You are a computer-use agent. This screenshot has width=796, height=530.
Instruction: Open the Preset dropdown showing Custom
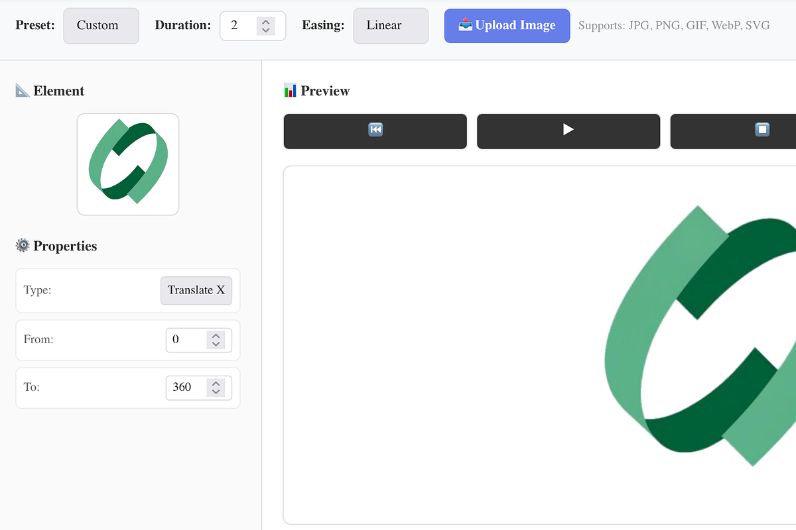click(101, 26)
